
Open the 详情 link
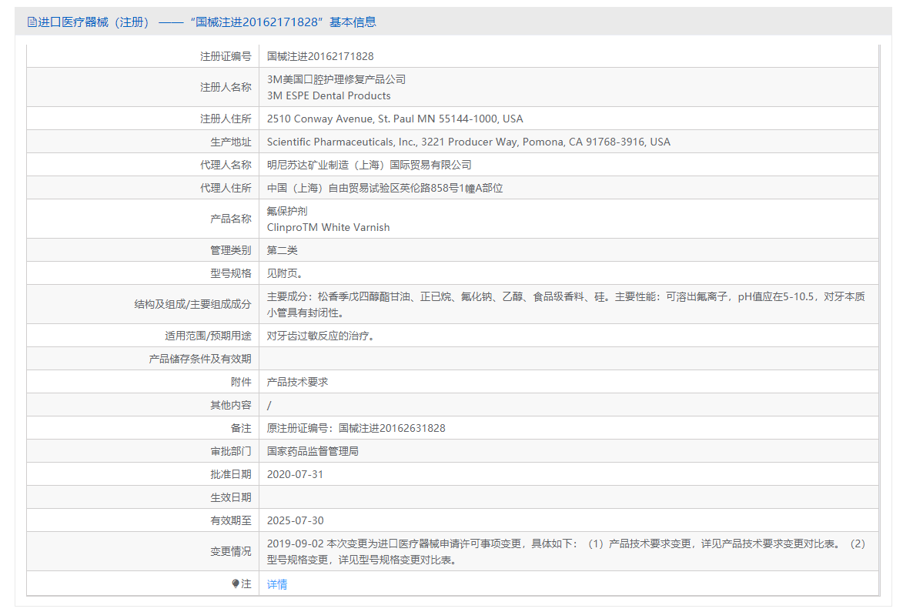coord(277,584)
